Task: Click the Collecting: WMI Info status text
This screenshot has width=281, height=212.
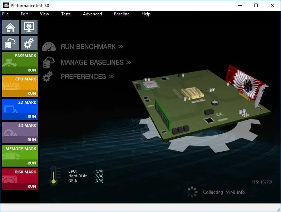Action: point(224,192)
